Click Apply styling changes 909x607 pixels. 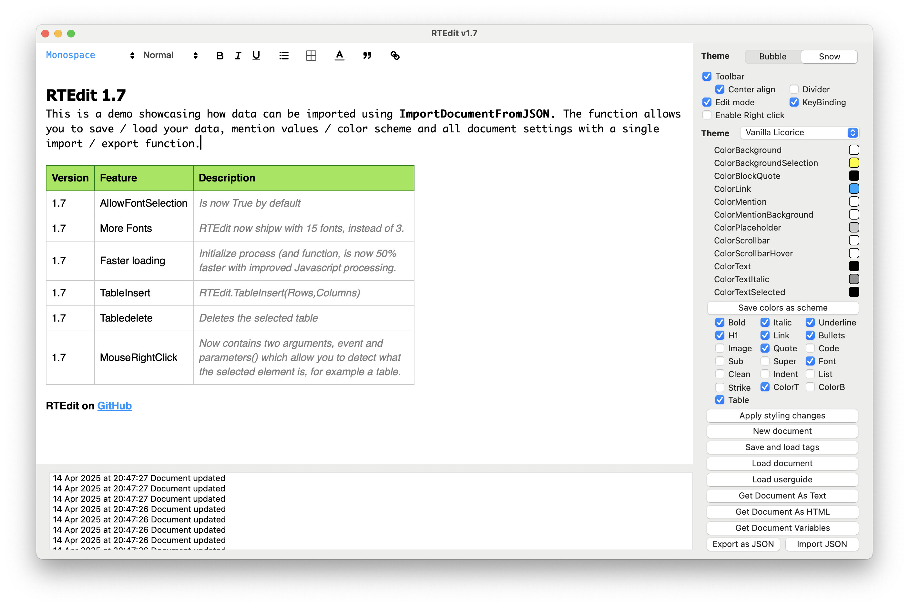(x=782, y=416)
